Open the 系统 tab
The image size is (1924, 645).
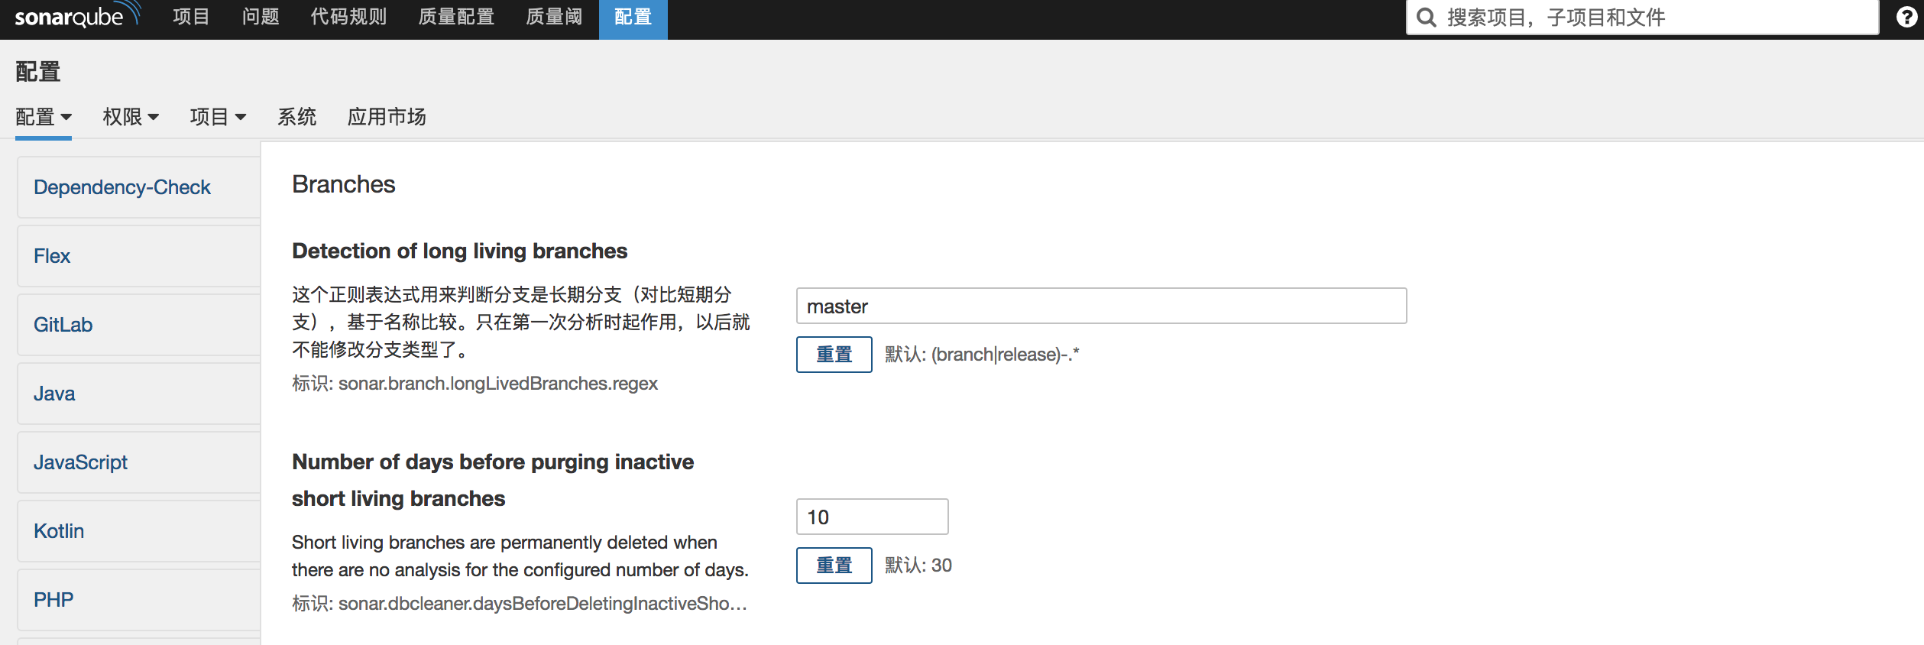tap(296, 117)
